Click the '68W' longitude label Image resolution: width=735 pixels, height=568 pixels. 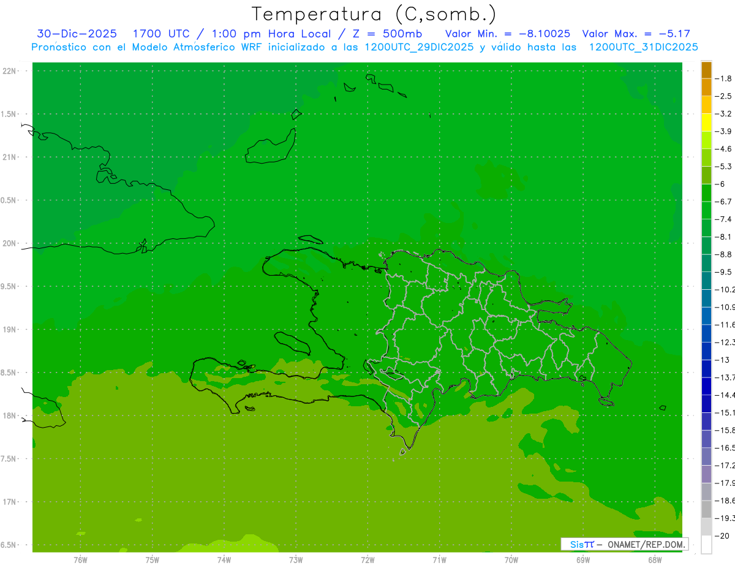(655, 560)
